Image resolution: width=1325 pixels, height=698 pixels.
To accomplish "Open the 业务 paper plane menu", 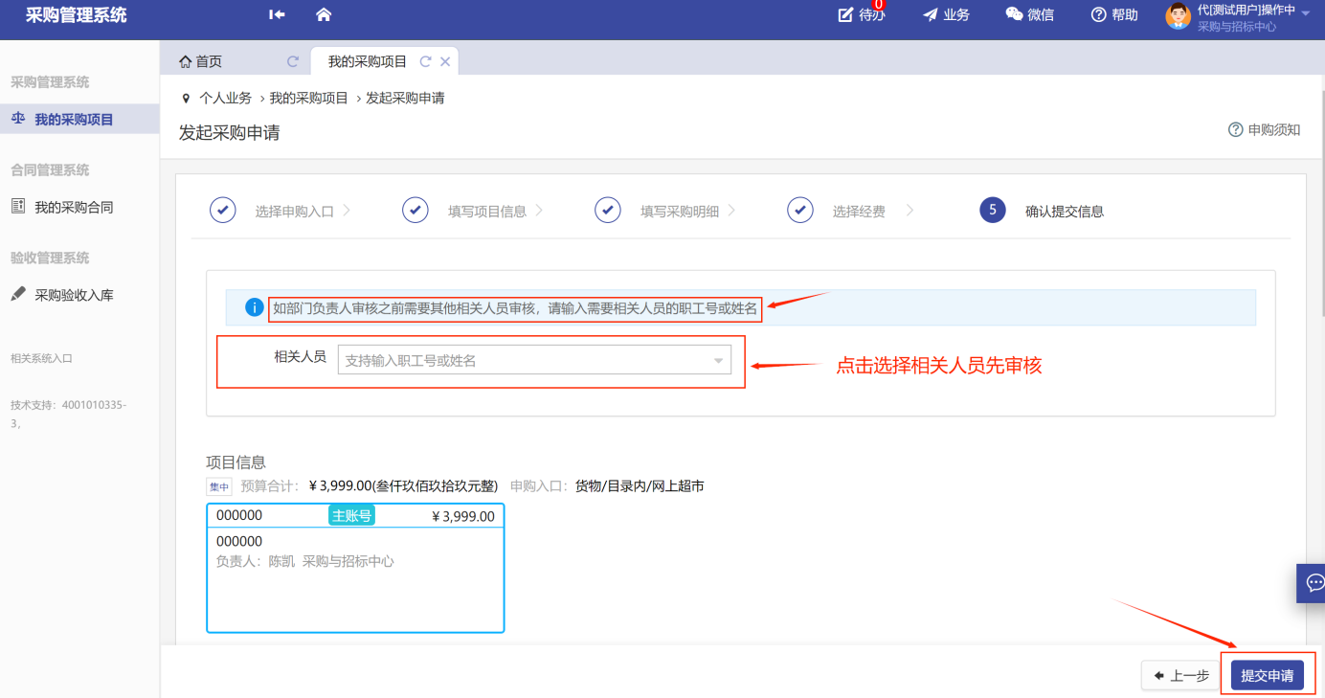I will [x=946, y=14].
